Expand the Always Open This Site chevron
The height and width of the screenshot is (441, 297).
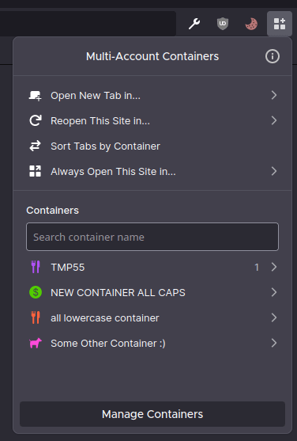click(274, 171)
